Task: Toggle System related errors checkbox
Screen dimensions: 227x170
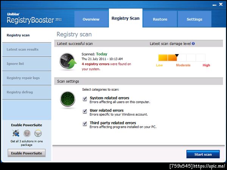Action: click(x=85, y=99)
